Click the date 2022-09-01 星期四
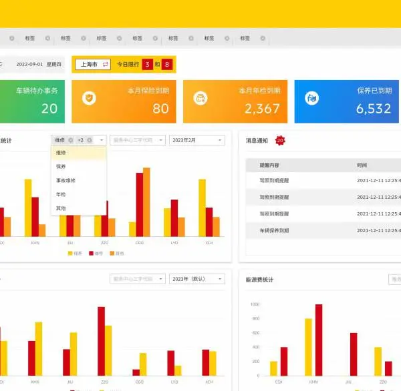Screen dimensions: 401x391 (x=39, y=64)
